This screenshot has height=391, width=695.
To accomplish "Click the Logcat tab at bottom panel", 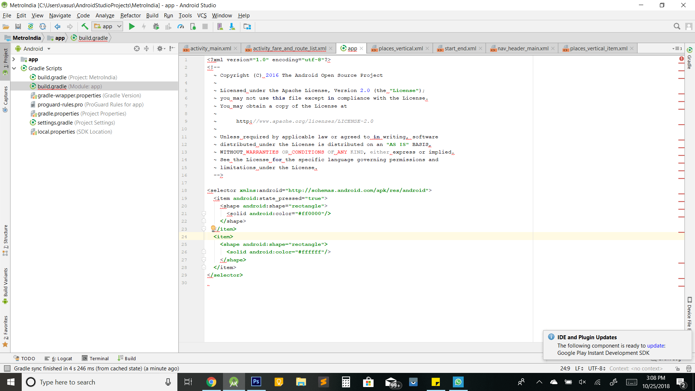I will (x=60, y=358).
